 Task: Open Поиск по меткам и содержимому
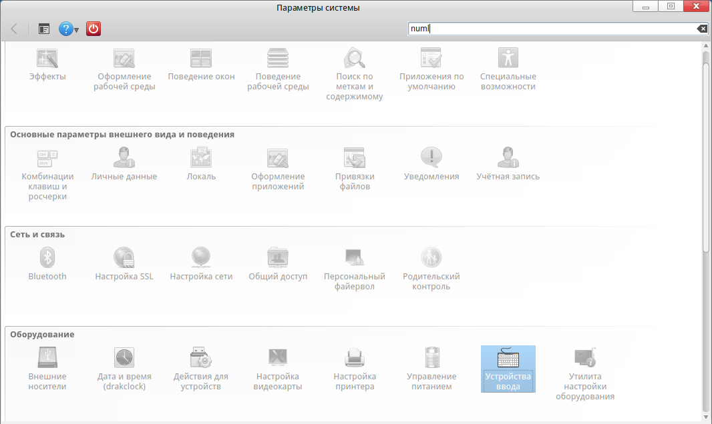(x=355, y=75)
